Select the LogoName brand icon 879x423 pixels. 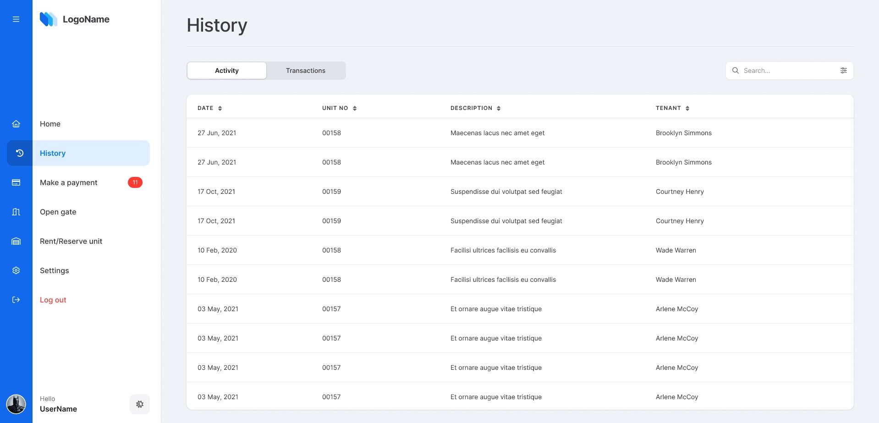pos(49,19)
